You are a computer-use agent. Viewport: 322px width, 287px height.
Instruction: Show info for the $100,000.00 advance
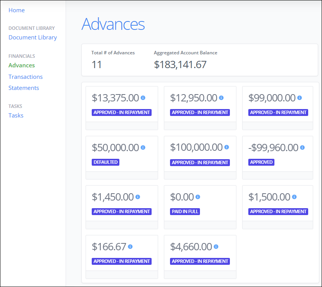pyautogui.click(x=226, y=147)
